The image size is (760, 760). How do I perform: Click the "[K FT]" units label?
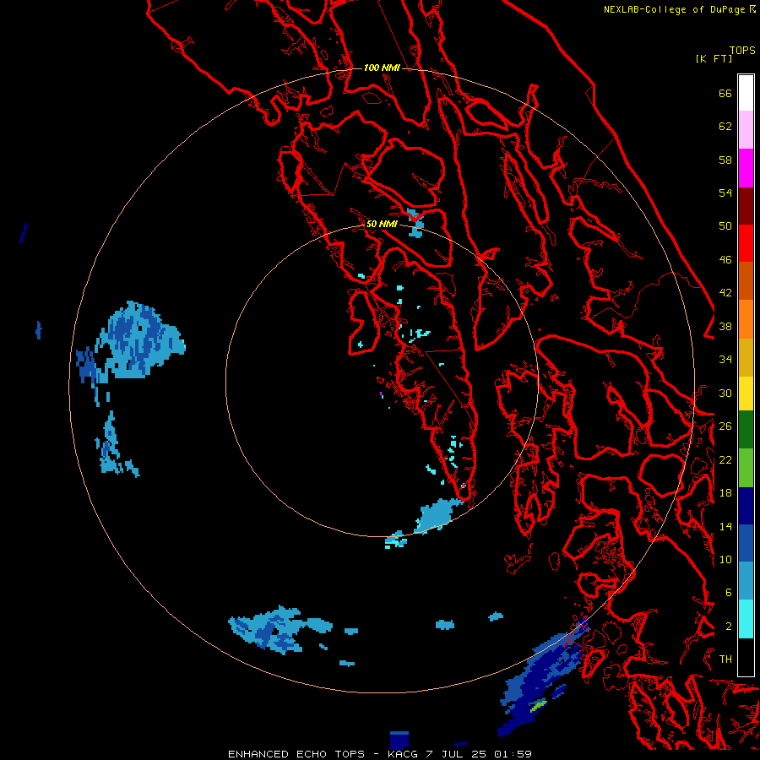[714, 58]
